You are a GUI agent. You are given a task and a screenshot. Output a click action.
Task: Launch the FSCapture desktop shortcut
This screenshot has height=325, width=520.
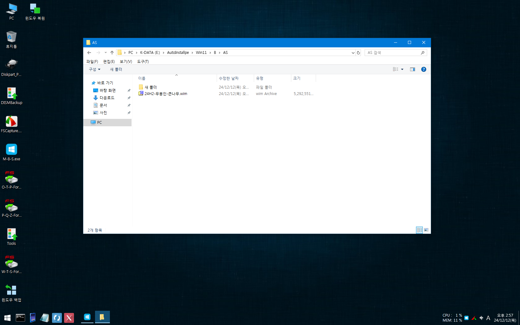point(11,124)
